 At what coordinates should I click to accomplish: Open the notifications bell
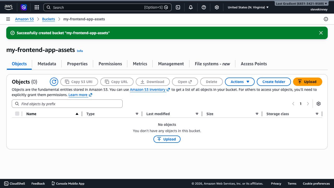(191, 7)
